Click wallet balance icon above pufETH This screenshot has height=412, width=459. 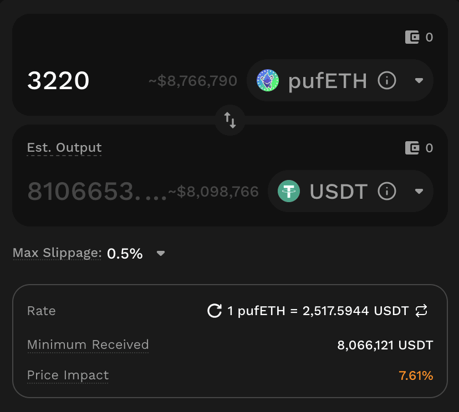(x=412, y=38)
